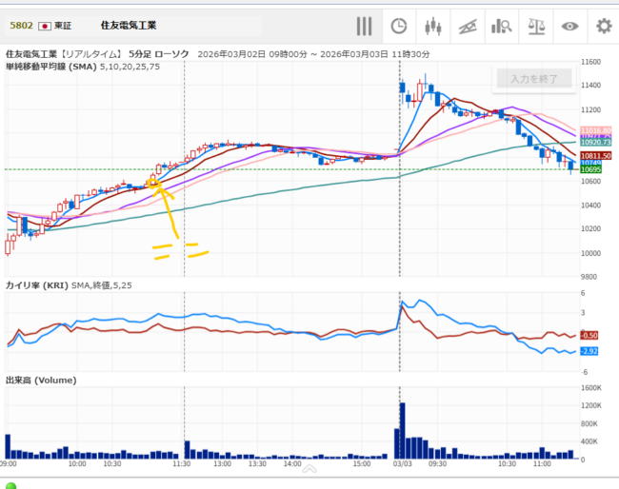Image resolution: width=619 pixels, height=489 pixels.
Task: Click the カイリ率 (KRI) indicator label
Action: 36,284
